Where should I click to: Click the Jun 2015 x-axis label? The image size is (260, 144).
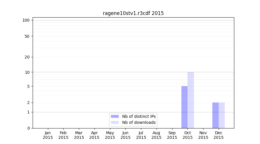tap(125, 135)
